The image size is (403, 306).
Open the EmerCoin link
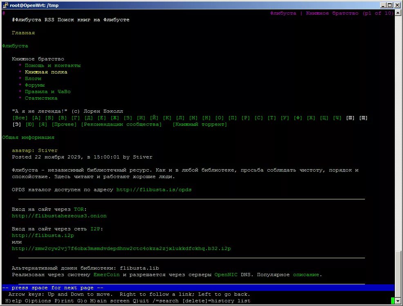tap(107, 275)
